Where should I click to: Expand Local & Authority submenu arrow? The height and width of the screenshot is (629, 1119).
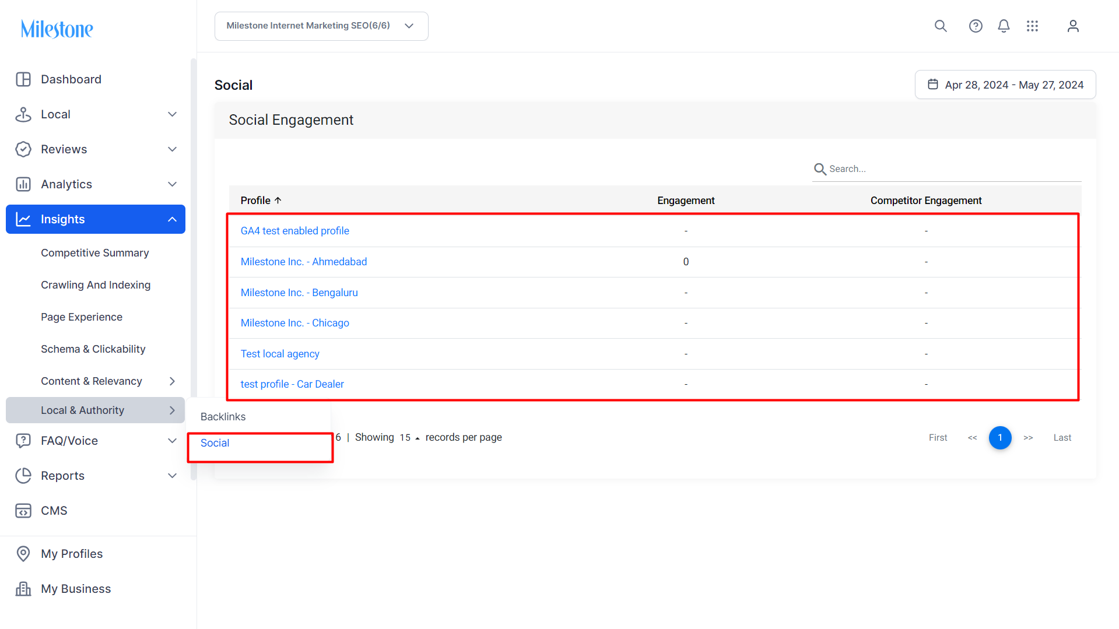[172, 410]
